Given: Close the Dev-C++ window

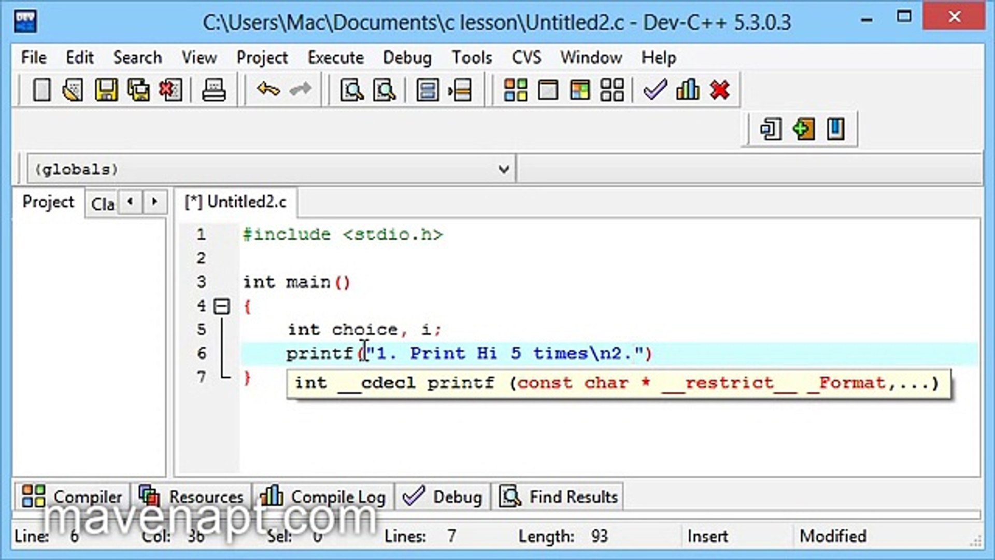Looking at the screenshot, I should click(x=954, y=17).
